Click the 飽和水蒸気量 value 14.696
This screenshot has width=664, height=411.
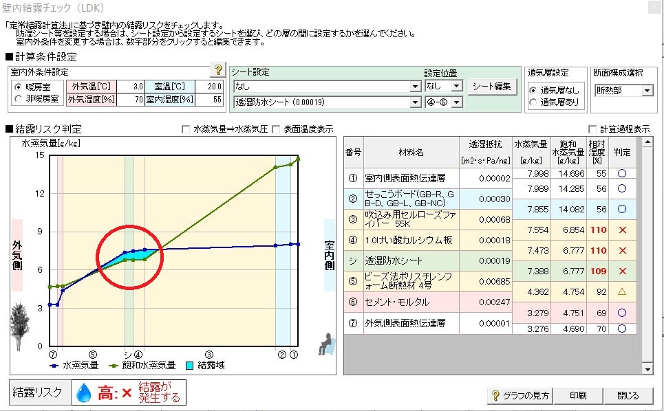[x=571, y=173]
